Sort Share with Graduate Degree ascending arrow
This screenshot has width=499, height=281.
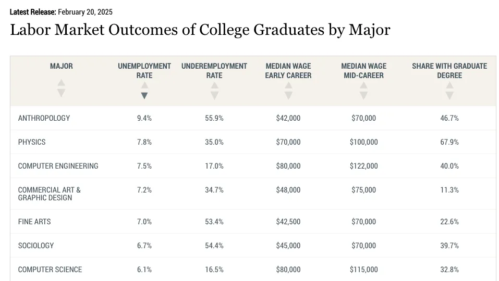coord(449,86)
